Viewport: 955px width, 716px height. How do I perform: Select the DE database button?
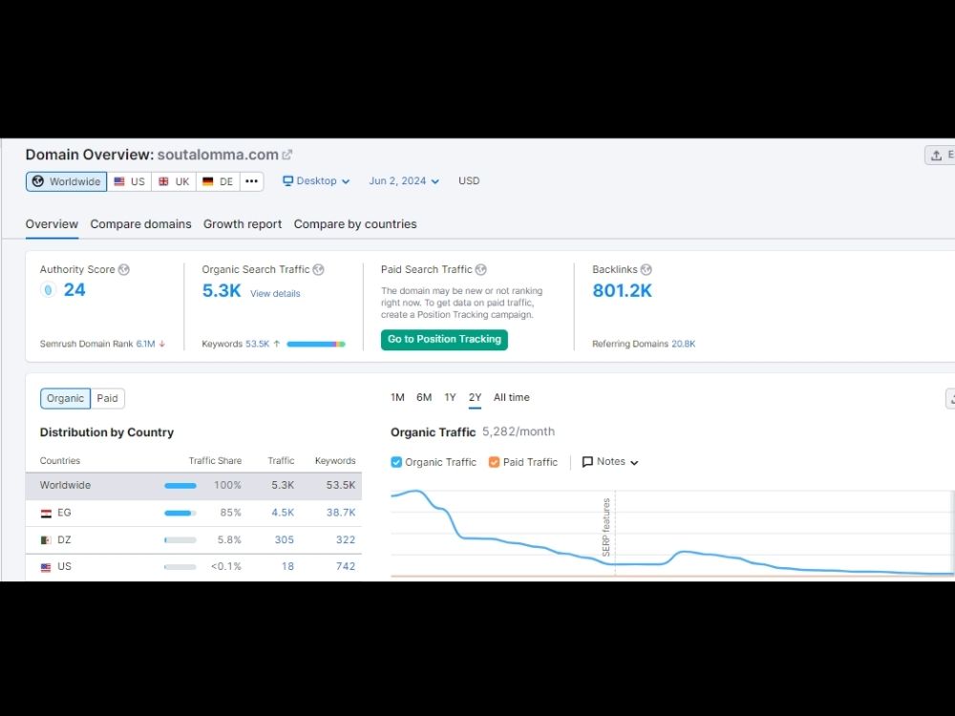[x=218, y=181]
